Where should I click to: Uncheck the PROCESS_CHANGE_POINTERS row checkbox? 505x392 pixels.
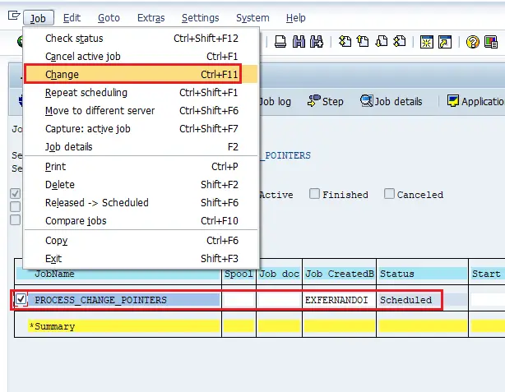tap(21, 299)
